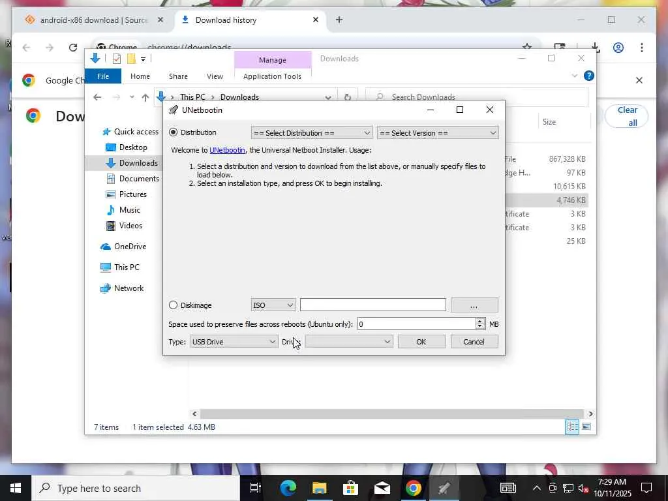Click the properties quick access toolbar icon
The width and height of the screenshot is (668, 501).
coord(116,59)
